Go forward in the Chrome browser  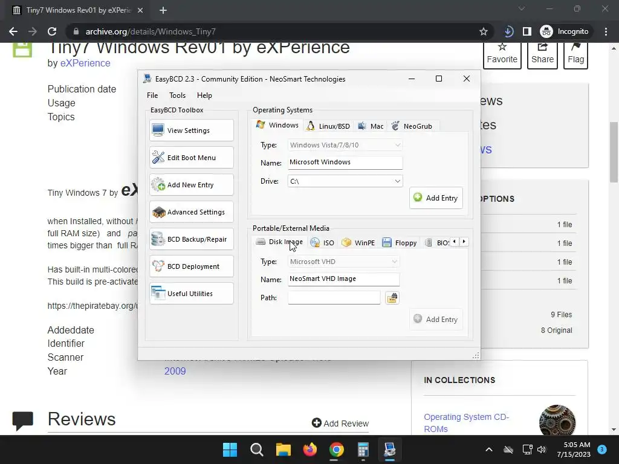(x=33, y=31)
